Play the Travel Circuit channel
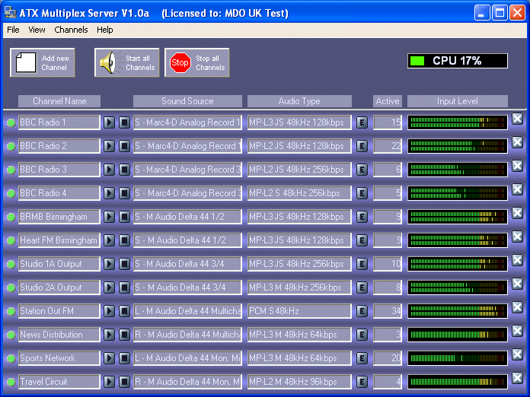The image size is (530, 397). tap(109, 382)
